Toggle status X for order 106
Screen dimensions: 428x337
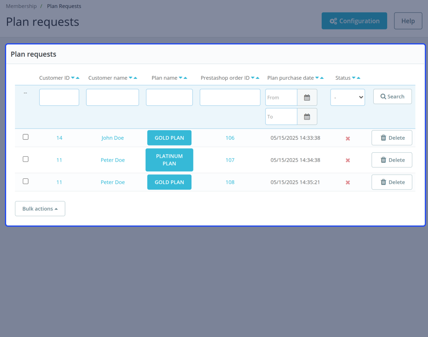click(348, 138)
